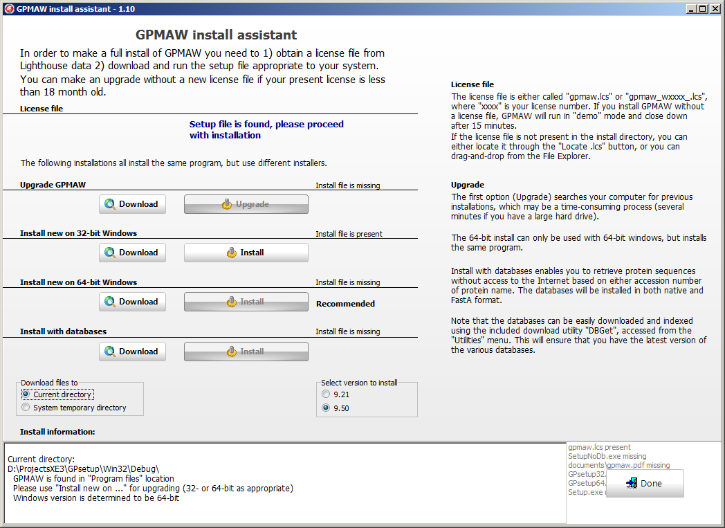Download the install with databases file

[x=132, y=352]
